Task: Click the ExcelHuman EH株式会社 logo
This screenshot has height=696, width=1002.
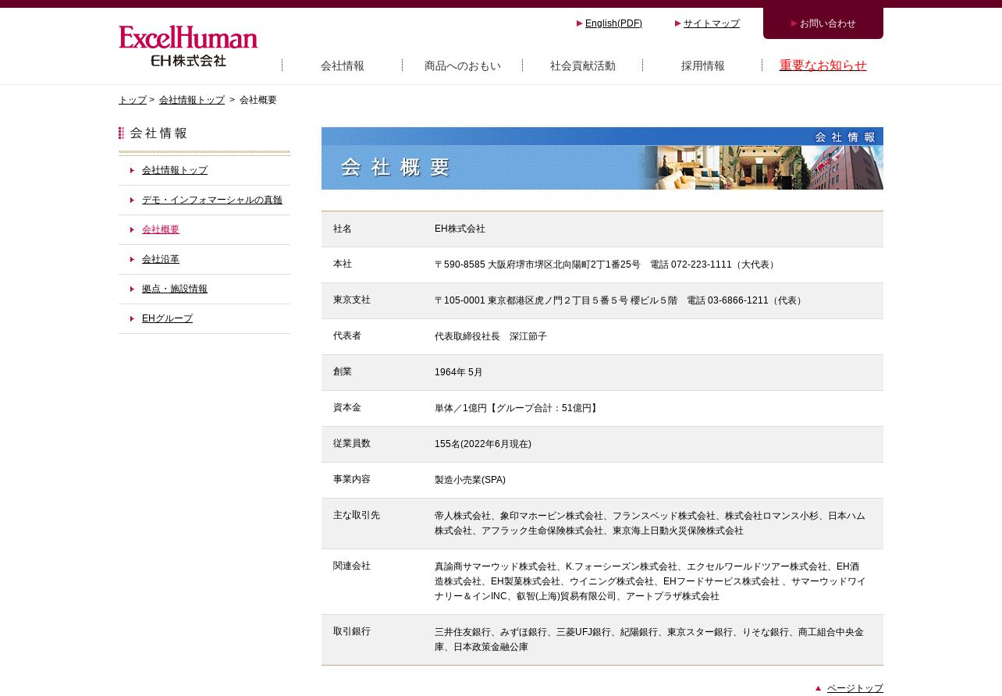Action: pyautogui.click(x=188, y=46)
